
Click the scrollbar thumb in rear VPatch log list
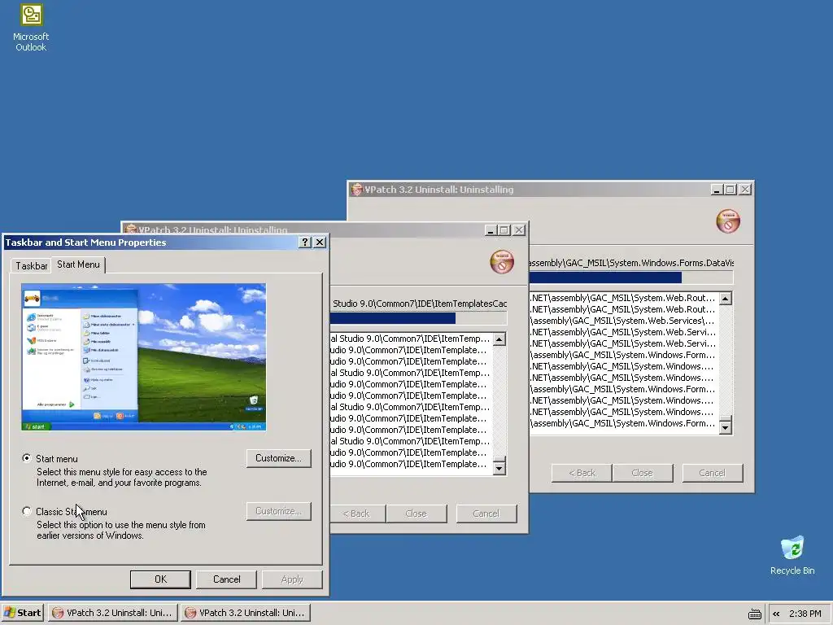coord(726,418)
